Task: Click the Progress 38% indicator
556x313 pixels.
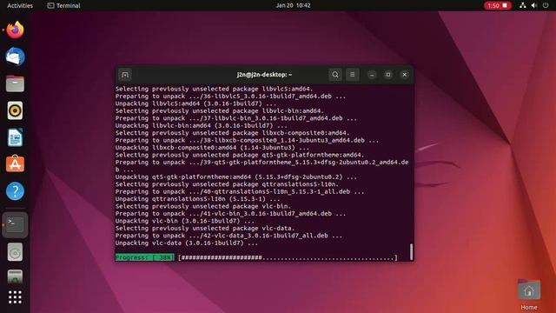Action: tap(145, 257)
